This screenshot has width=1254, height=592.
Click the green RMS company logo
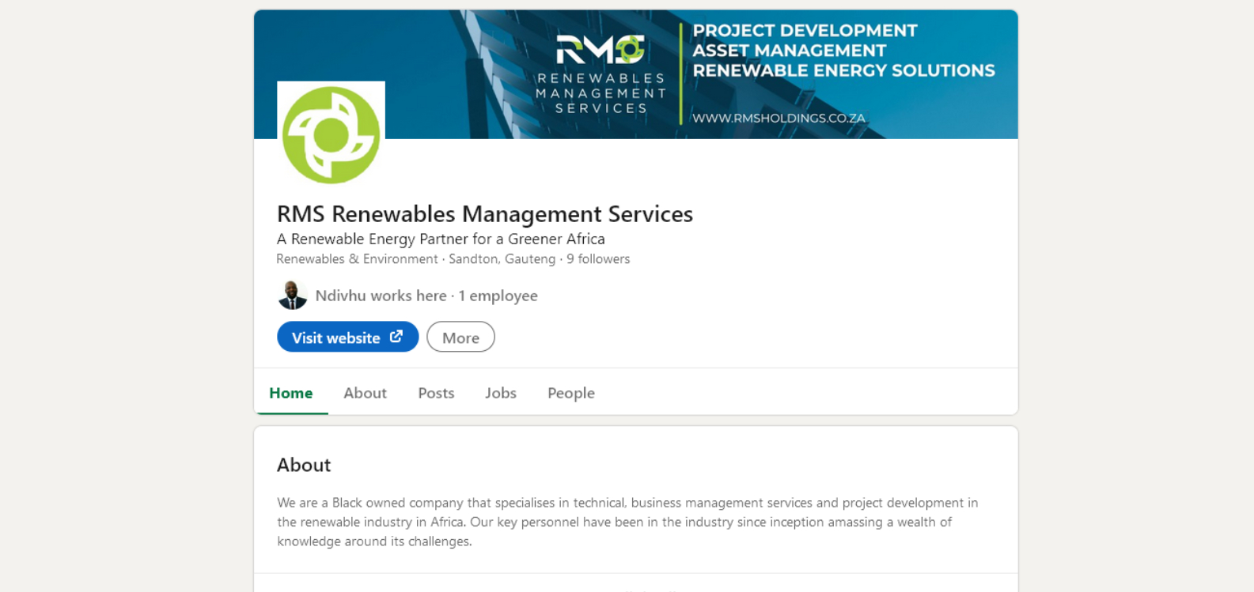[x=331, y=135]
